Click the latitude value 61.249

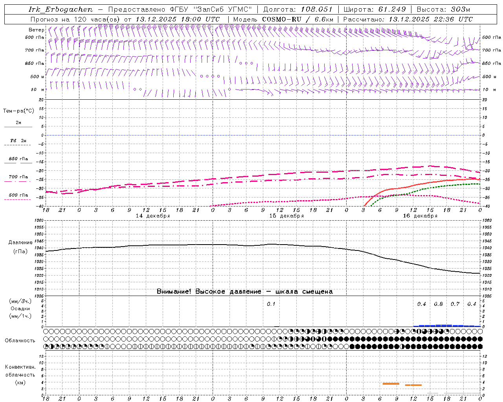pyautogui.click(x=392, y=9)
